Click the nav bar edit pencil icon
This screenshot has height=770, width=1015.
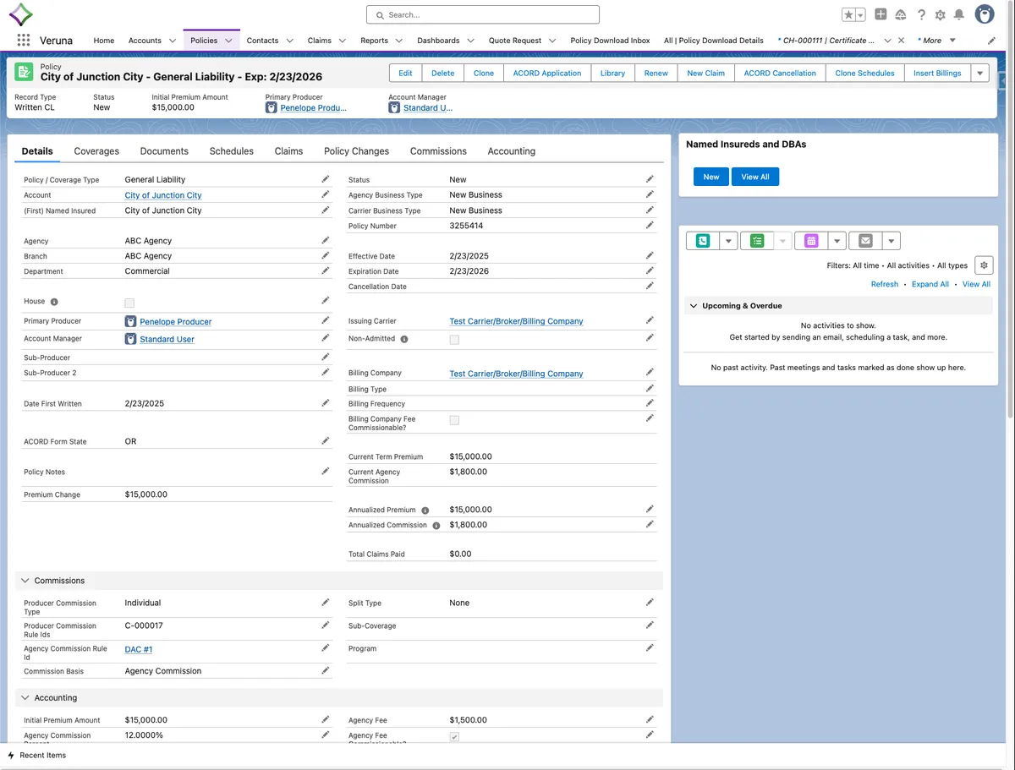pos(991,41)
